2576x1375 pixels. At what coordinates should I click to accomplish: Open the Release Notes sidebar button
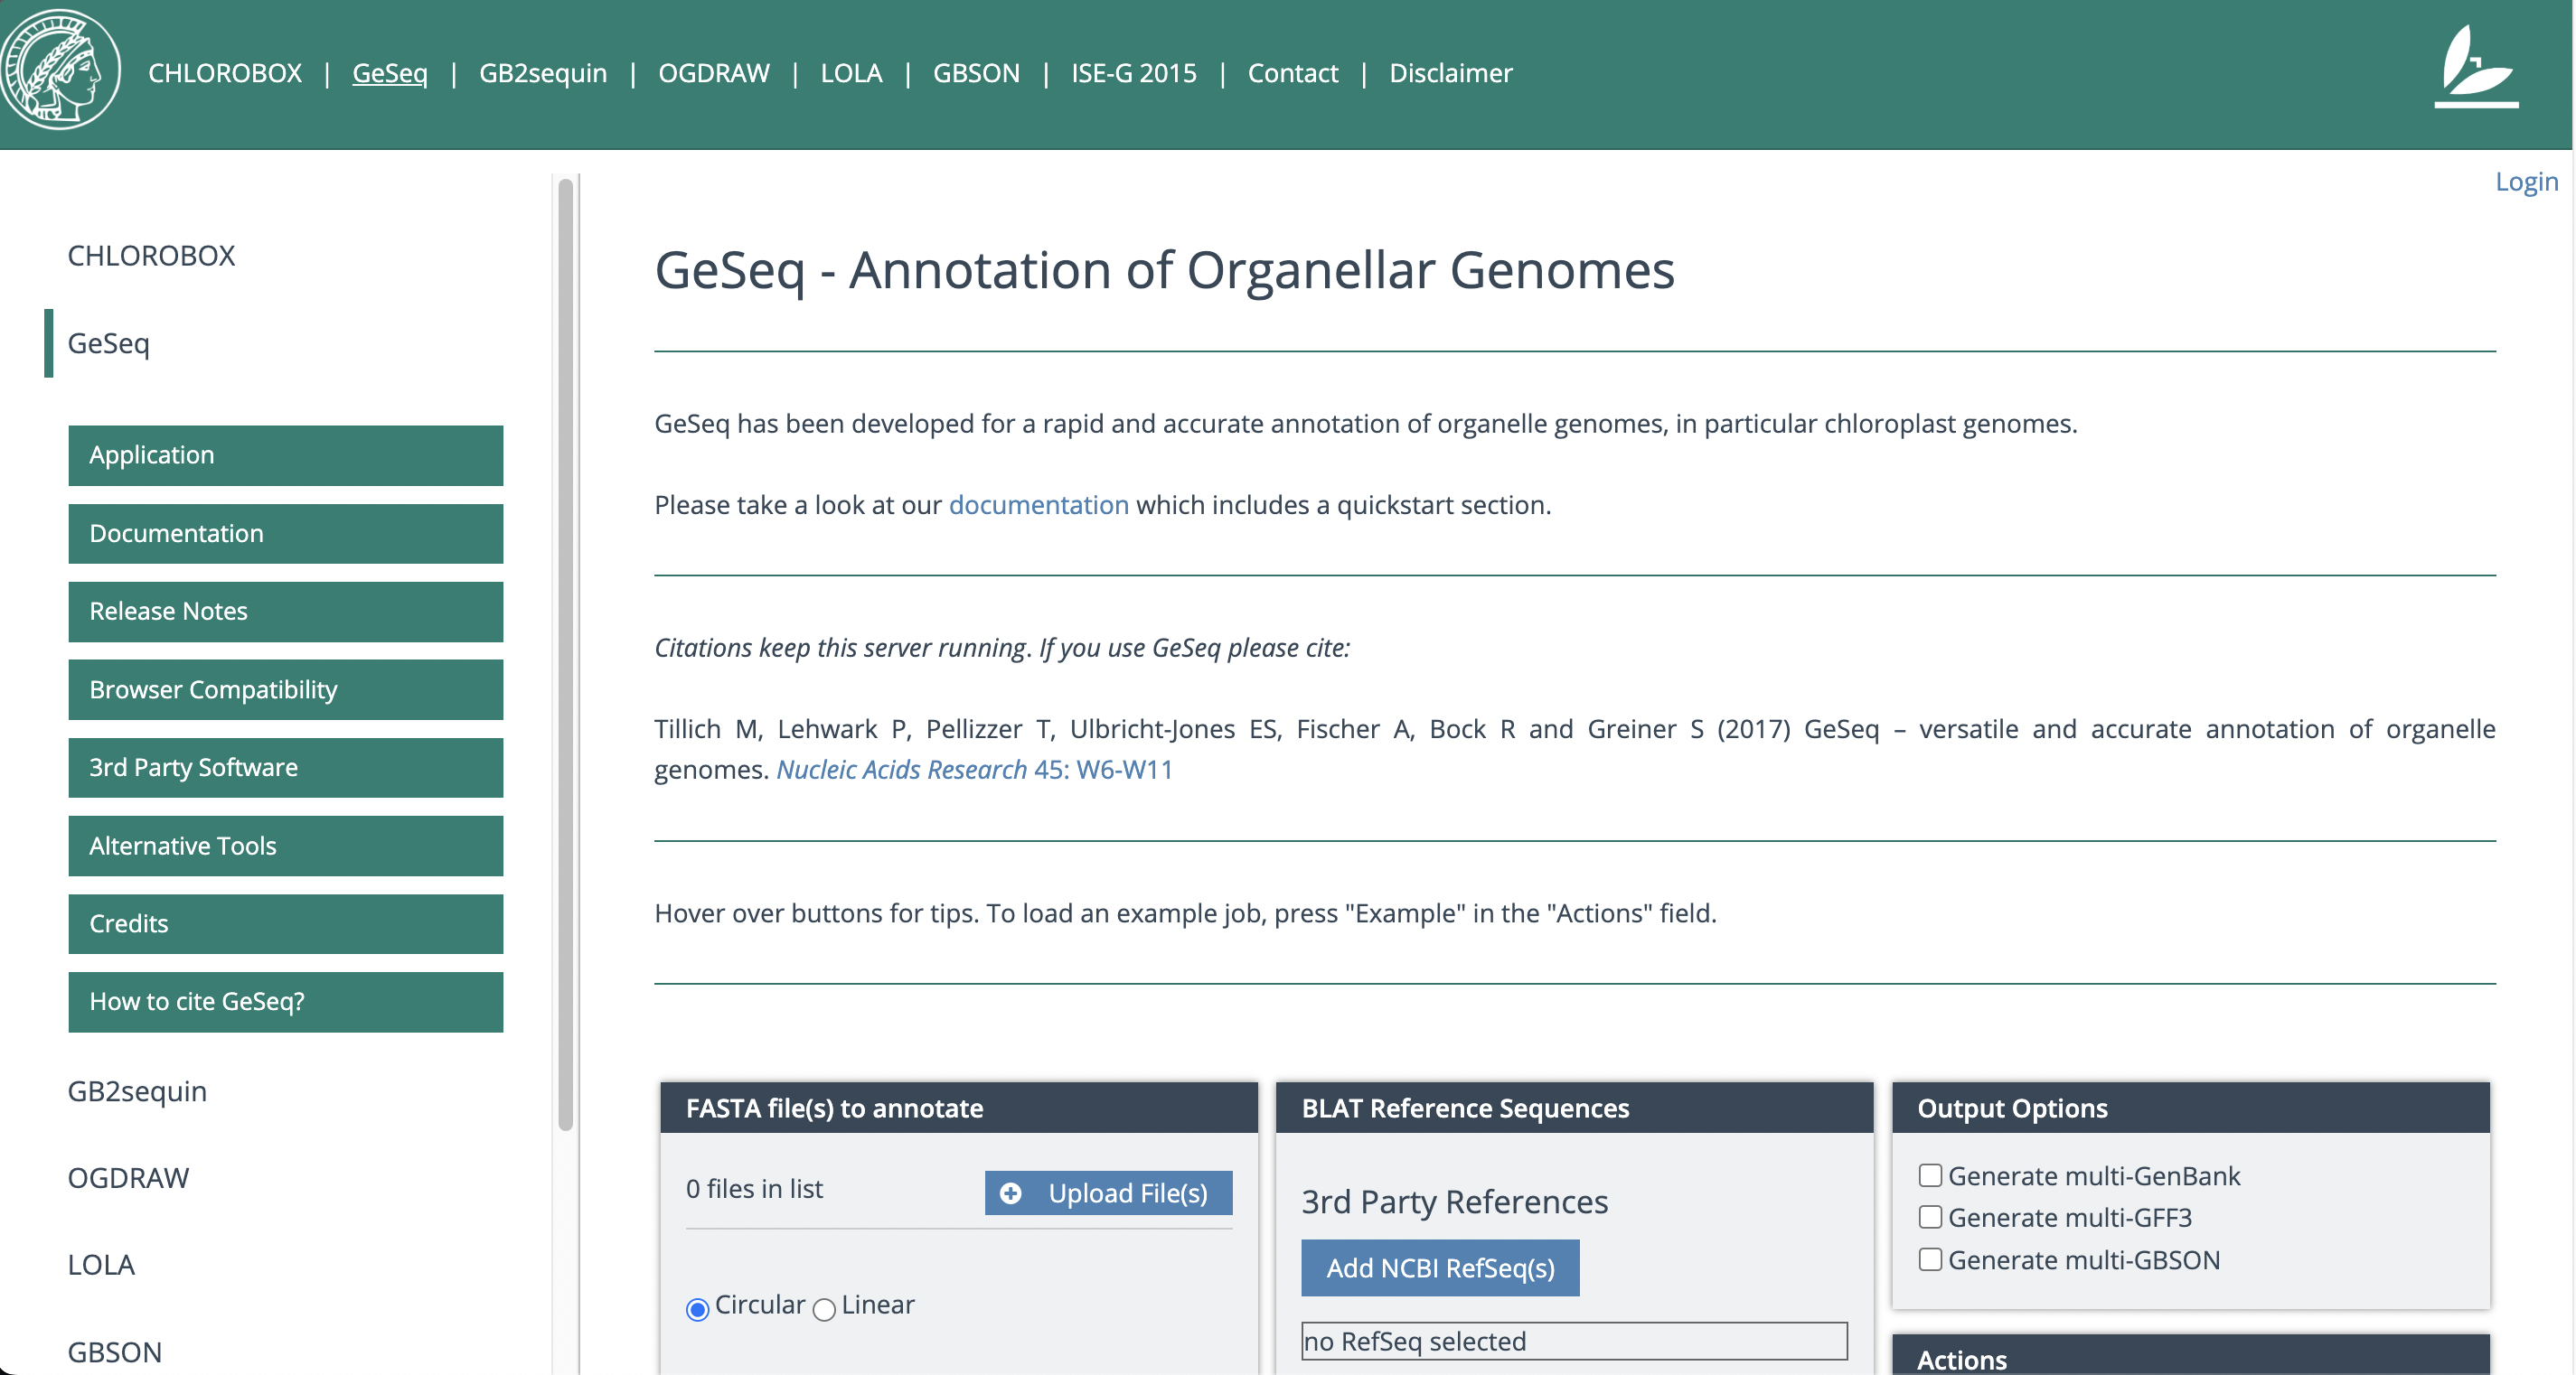[x=286, y=612]
